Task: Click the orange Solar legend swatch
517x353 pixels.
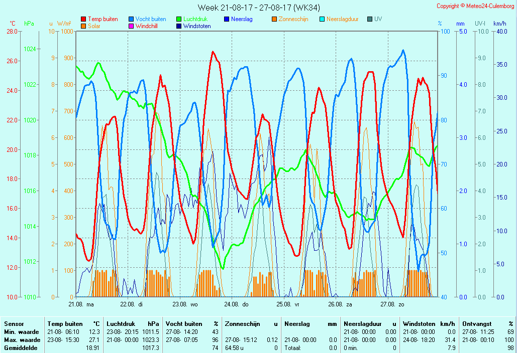Action: click(83, 26)
